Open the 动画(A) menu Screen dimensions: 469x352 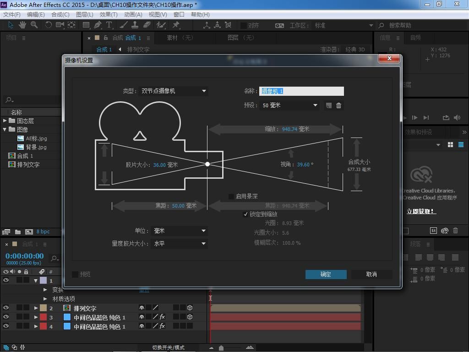133,14
